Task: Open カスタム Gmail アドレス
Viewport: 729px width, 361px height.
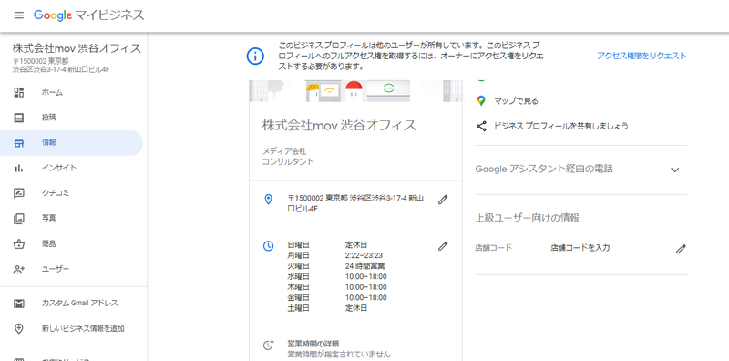Action: point(71,304)
